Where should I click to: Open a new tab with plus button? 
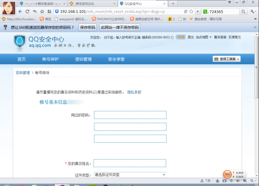tap(173, 3)
